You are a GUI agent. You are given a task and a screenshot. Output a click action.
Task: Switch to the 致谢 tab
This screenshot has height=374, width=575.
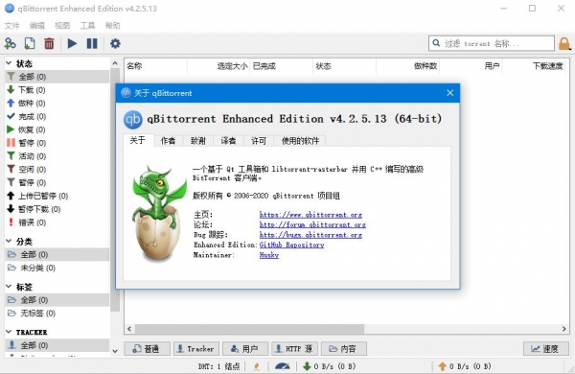pos(198,141)
